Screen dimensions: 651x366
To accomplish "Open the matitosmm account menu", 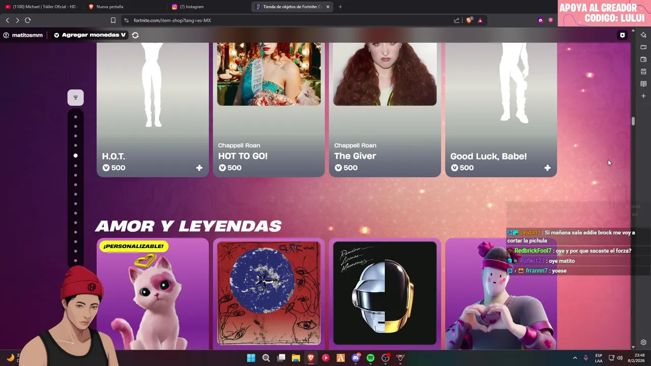I will click(23, 35).
